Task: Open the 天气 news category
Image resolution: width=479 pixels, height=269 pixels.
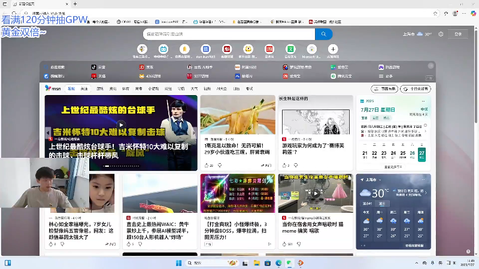Action: [x=194, y=88]
